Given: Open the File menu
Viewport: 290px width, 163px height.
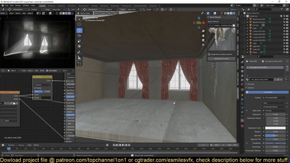Looking at the screenshot, I should click(x=7, y=5).
